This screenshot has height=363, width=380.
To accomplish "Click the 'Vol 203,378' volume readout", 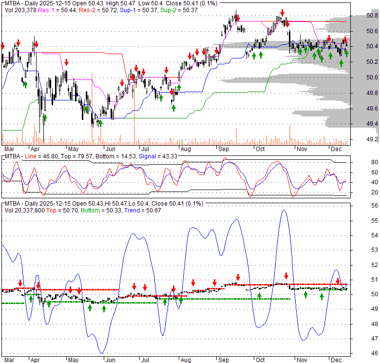I will pyautogui.click(x=20, y=10).
